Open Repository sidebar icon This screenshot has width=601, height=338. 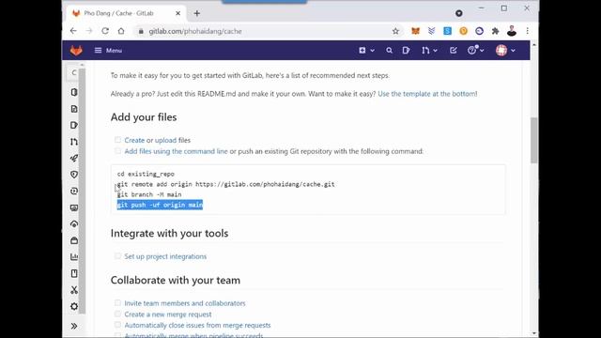point(74,109)
